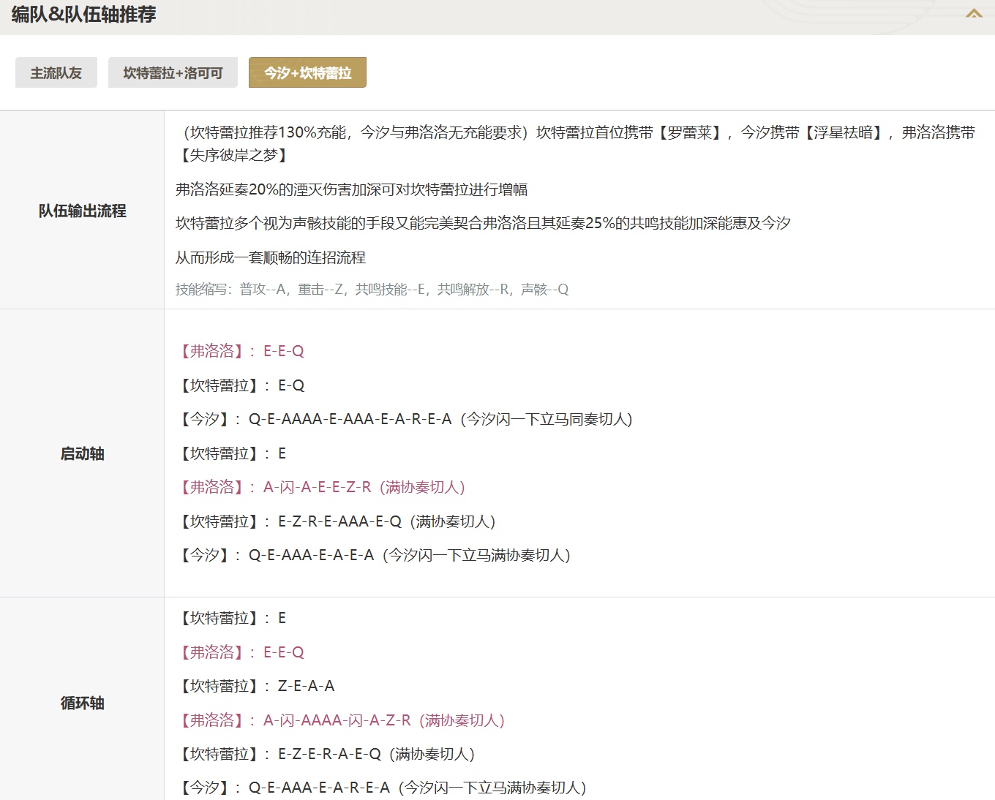The image size is (995, 800).
Task: Click the line mentioning 延奏25%的共鸣技能加深
Action: point(483,223)
